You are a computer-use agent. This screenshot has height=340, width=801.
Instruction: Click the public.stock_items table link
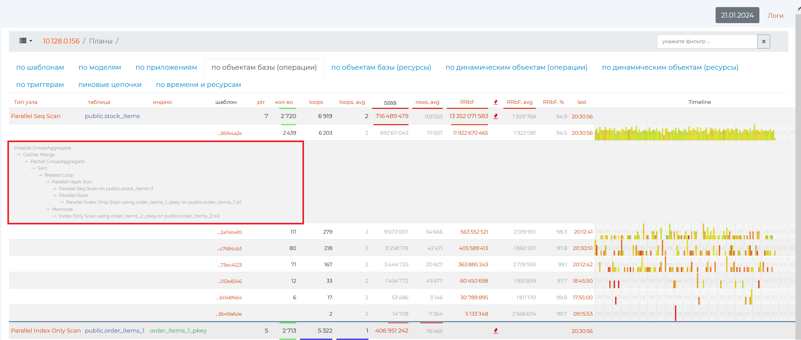[112, 116]
